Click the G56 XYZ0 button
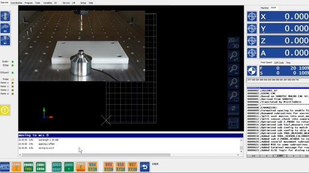309x173 pixels. coord(121,167)
